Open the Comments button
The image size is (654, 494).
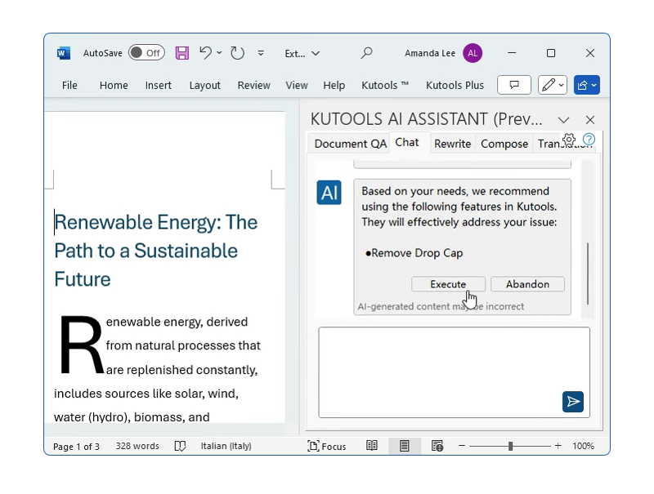[x=514, y=85]
